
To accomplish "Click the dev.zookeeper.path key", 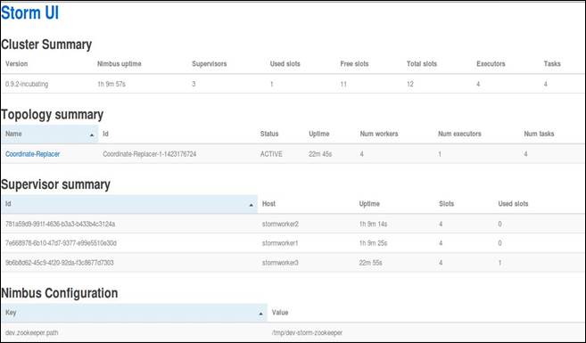I will [32, 332].
